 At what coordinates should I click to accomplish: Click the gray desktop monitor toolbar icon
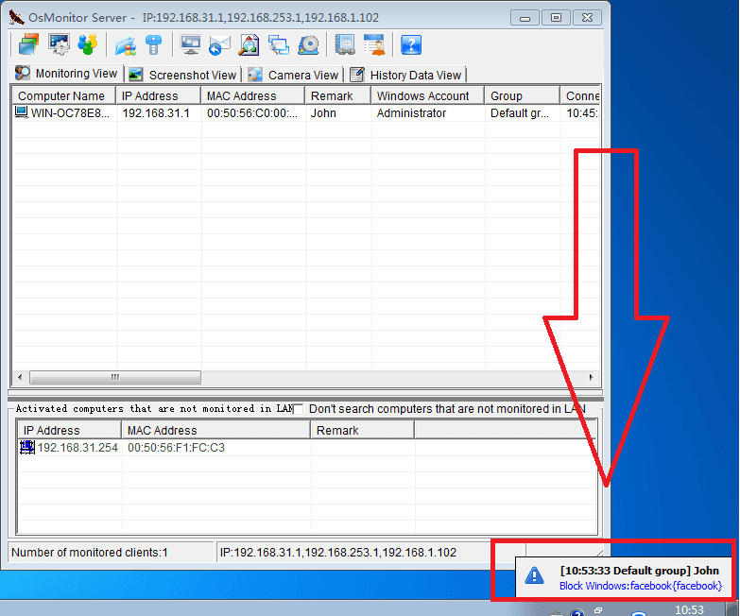tap(191, 44)
